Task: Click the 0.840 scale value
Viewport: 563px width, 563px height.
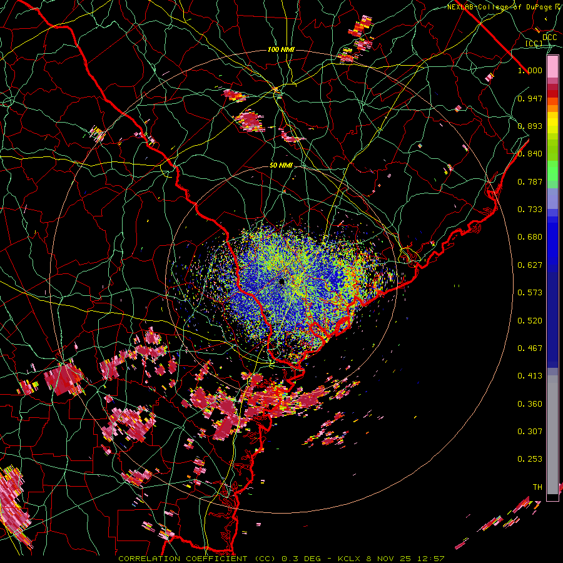Action: coord(530,154)
